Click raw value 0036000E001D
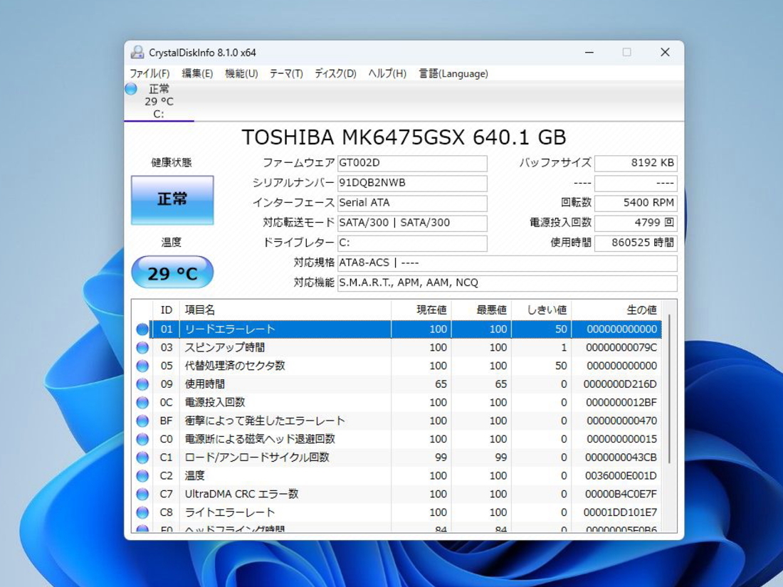 click(621, 476)
